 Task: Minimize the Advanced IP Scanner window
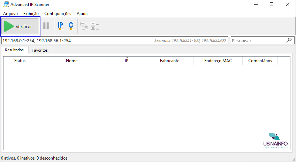pyautogui.click(x=256, y=4)
